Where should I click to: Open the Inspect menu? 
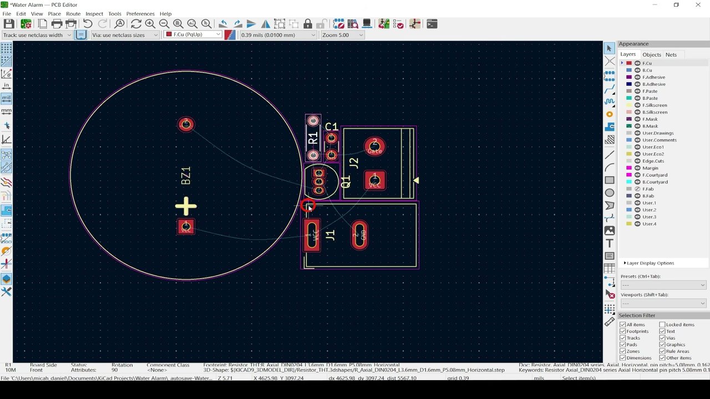tap(94, 13)
